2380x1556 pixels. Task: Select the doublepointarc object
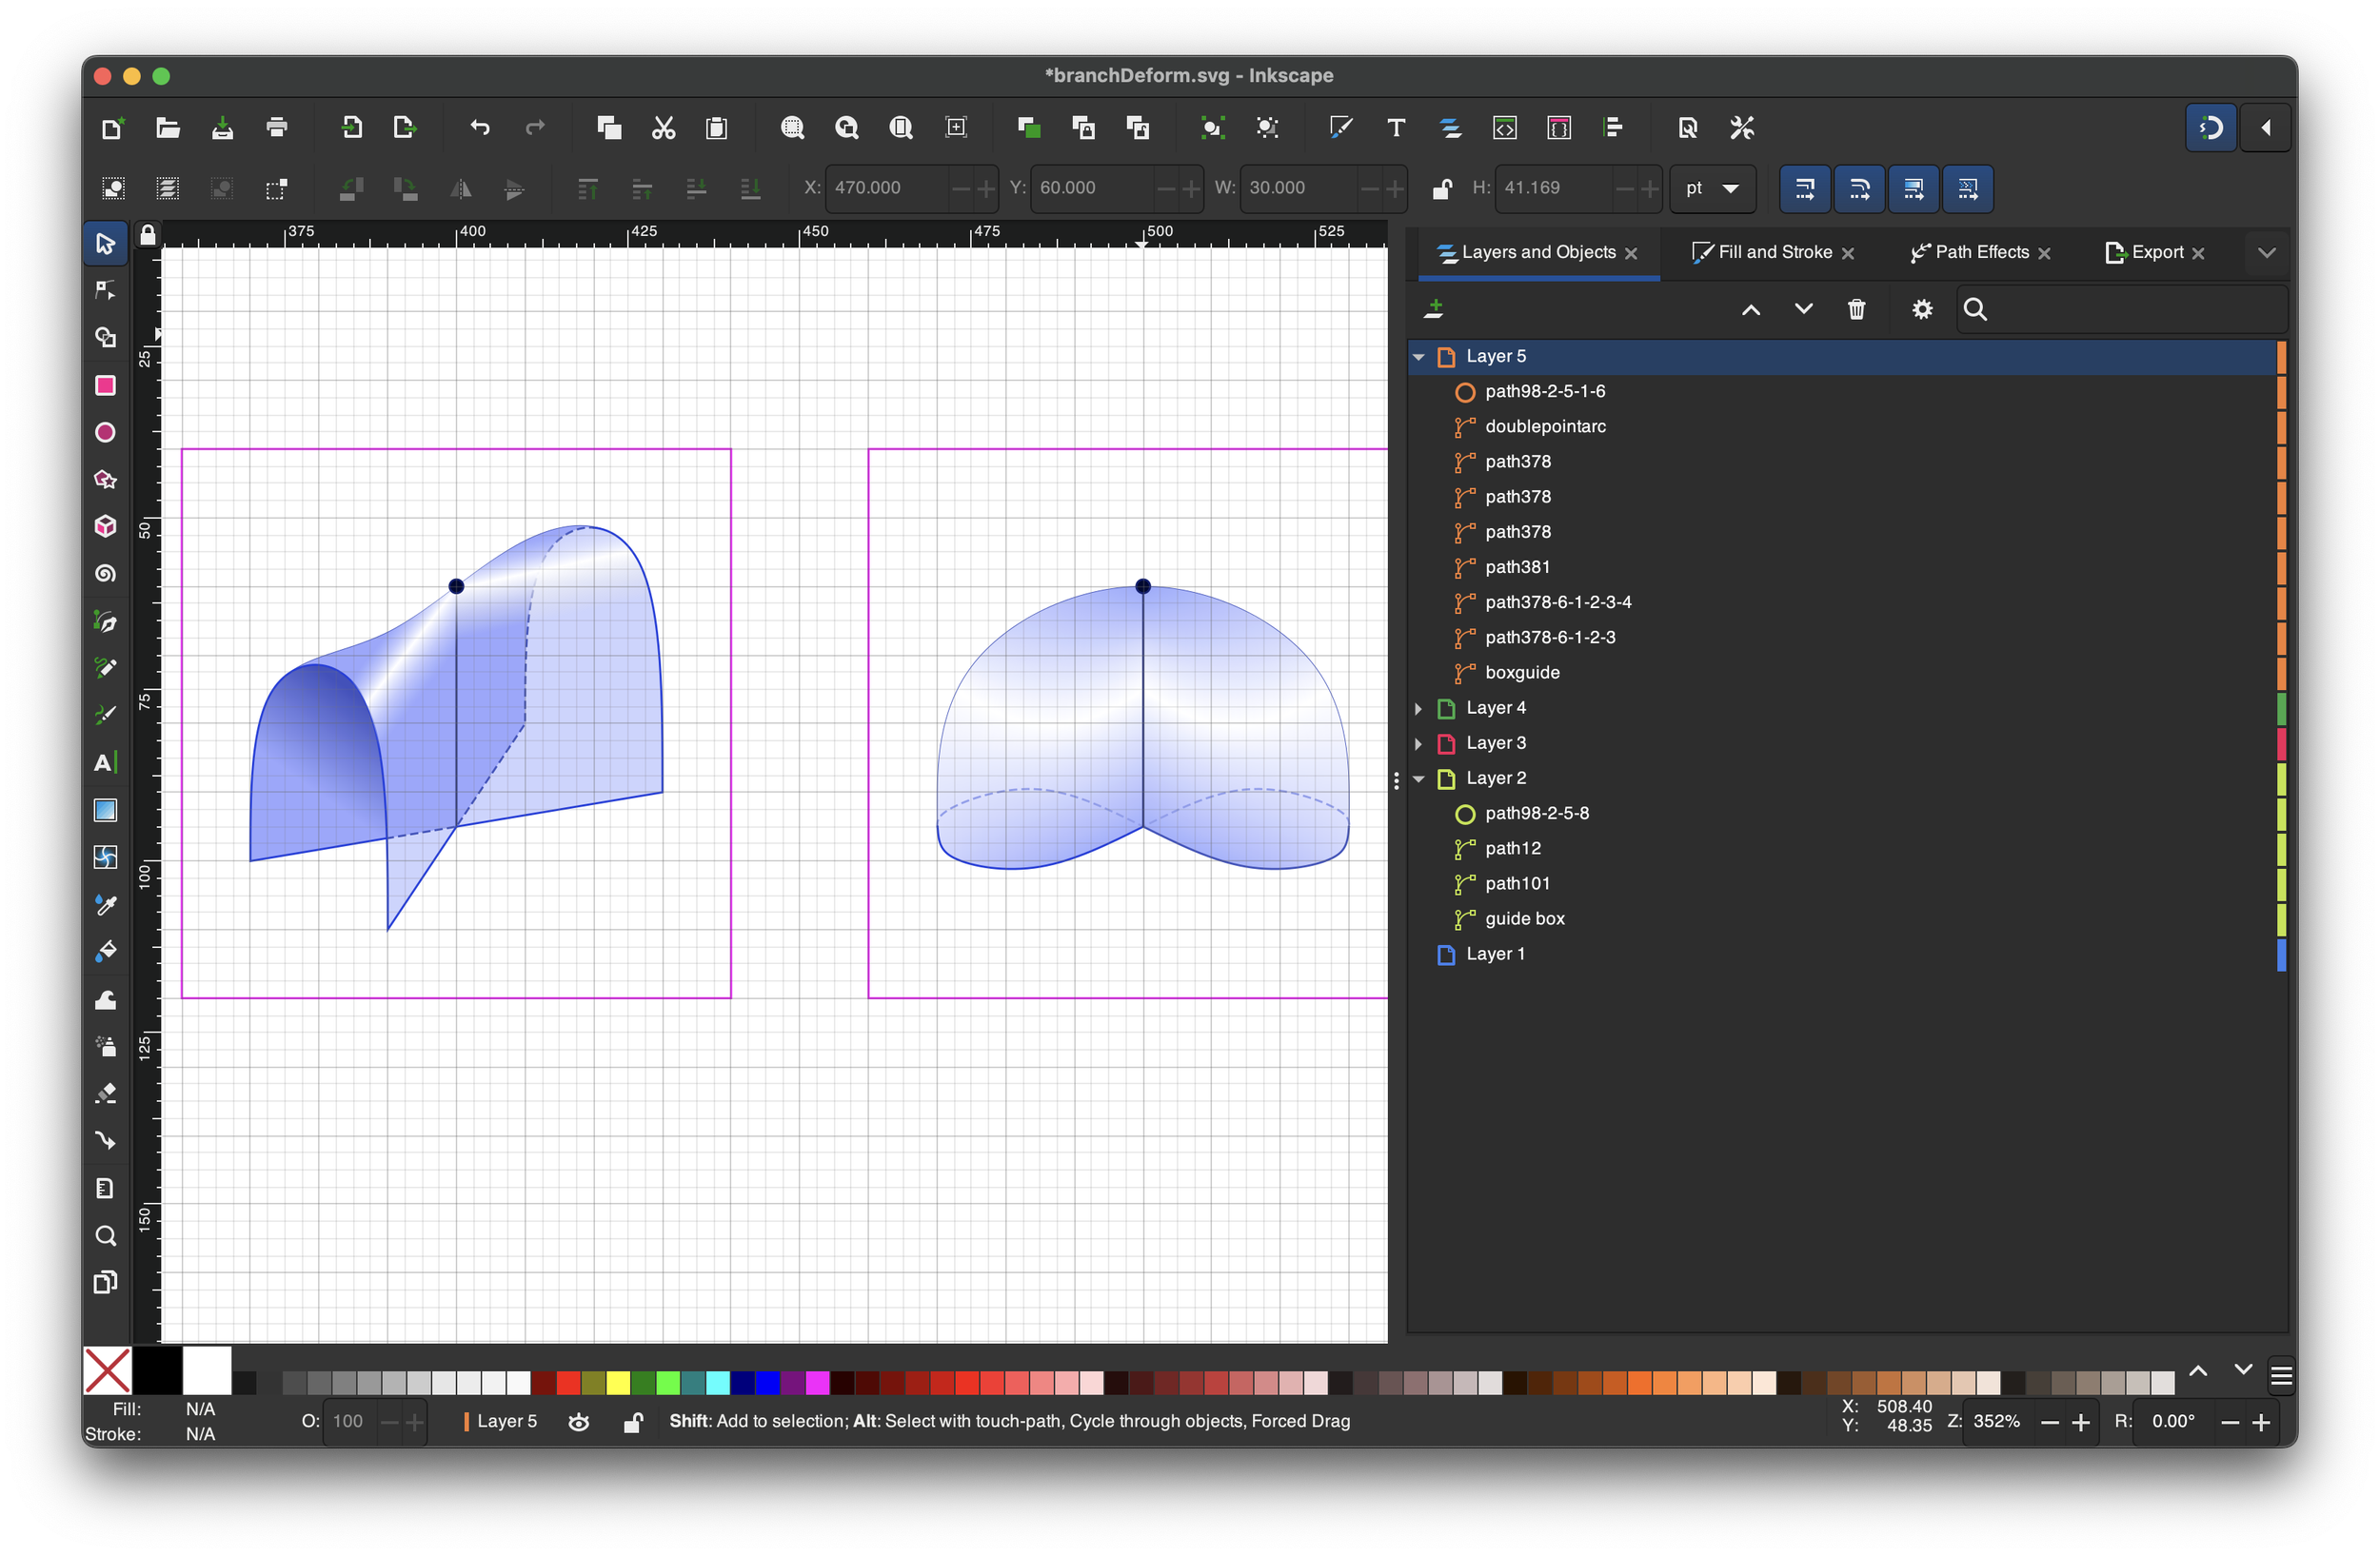[1545, 426]
